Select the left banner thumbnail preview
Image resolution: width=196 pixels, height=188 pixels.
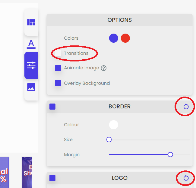click(x=4, y=173)
